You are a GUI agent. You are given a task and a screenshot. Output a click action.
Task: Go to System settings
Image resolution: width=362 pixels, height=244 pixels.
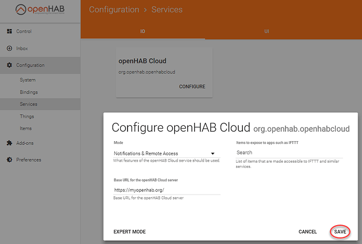[x=40, y=80]
